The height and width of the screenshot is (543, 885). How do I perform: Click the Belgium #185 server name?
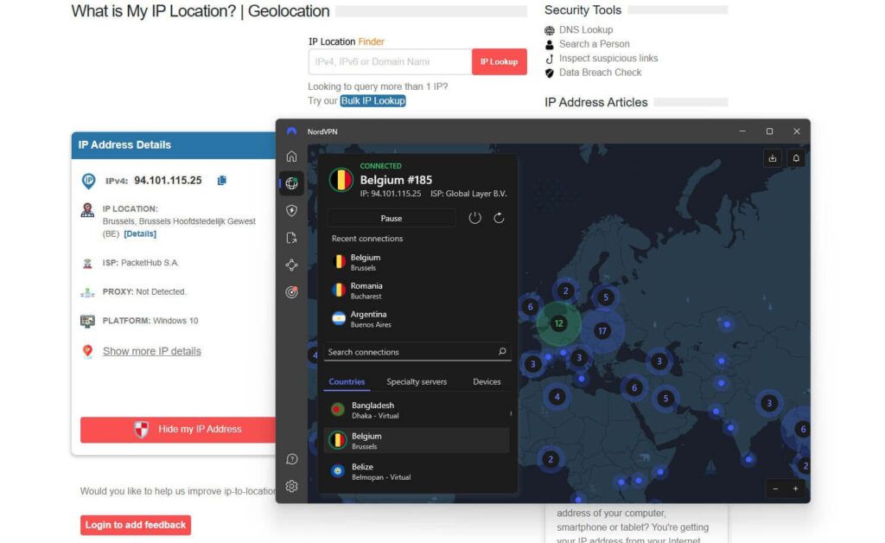coord(396,180)
